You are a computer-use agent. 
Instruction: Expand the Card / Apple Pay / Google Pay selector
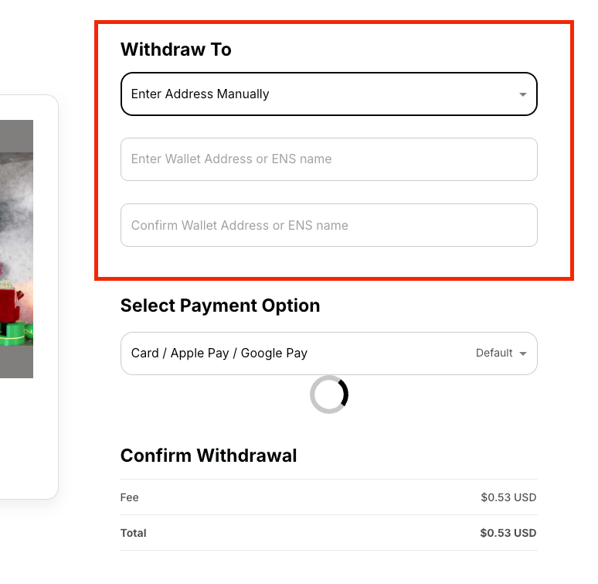(x=328, y=353)
